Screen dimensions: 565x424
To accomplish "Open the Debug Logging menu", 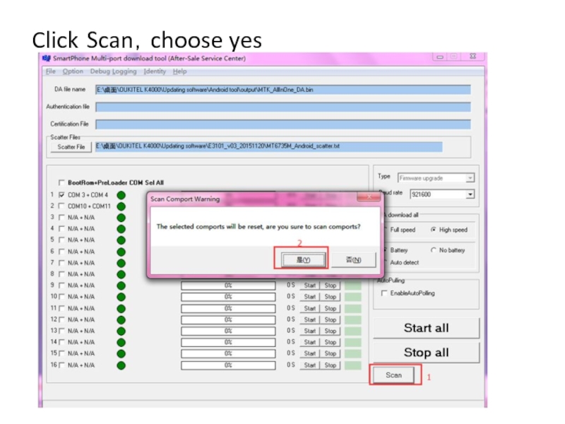I will tap(113, 71).
